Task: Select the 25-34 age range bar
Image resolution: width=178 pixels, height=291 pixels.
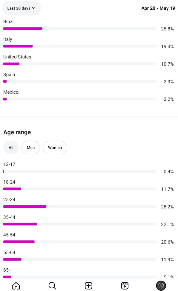Action: 79,207
